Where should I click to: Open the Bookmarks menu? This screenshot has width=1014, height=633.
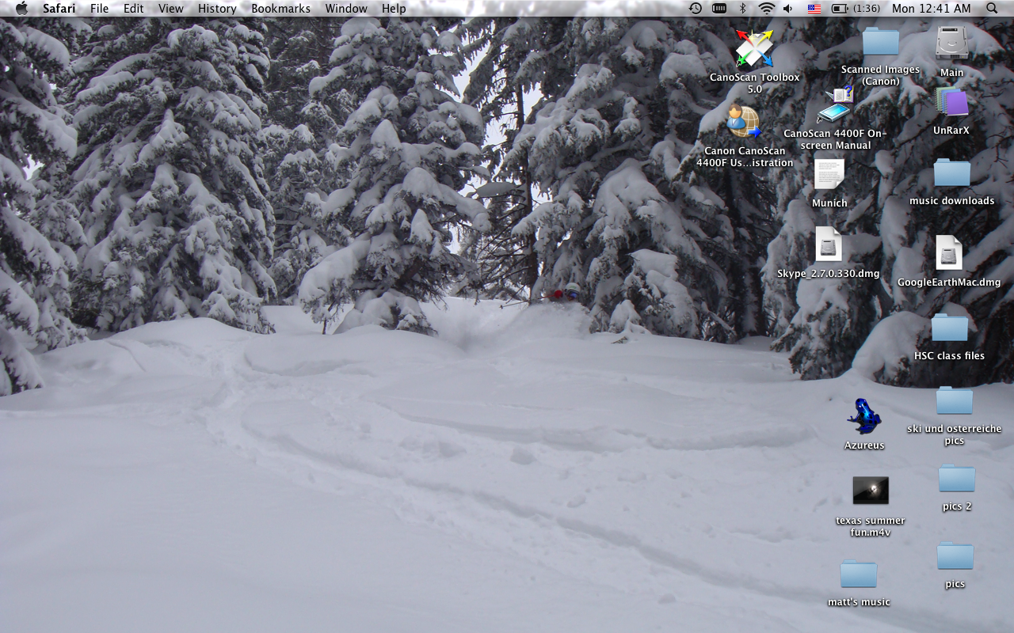click(280, 8)
